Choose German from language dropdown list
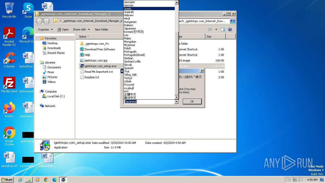The width and height of the screenshot is (325, 183). [x=149, y=5]
